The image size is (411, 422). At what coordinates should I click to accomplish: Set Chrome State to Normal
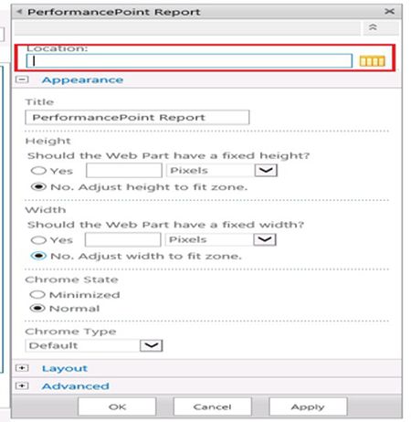click(37, 309)
